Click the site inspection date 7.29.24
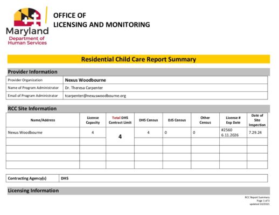Viewport: 279px width, 215px height. (255, 133)
